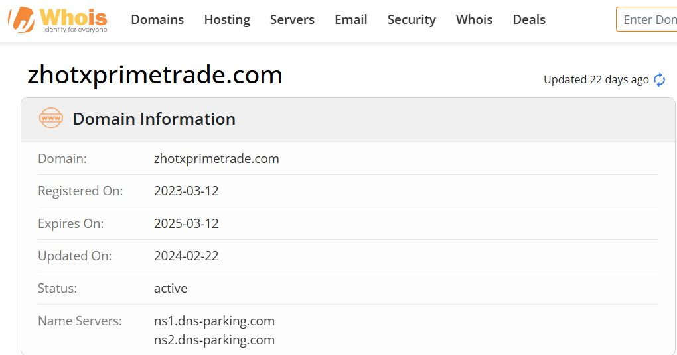Click the zhotxprimetrade.com page heading
677x355 pixels.
pyautogui.click(x=155, y=75)
